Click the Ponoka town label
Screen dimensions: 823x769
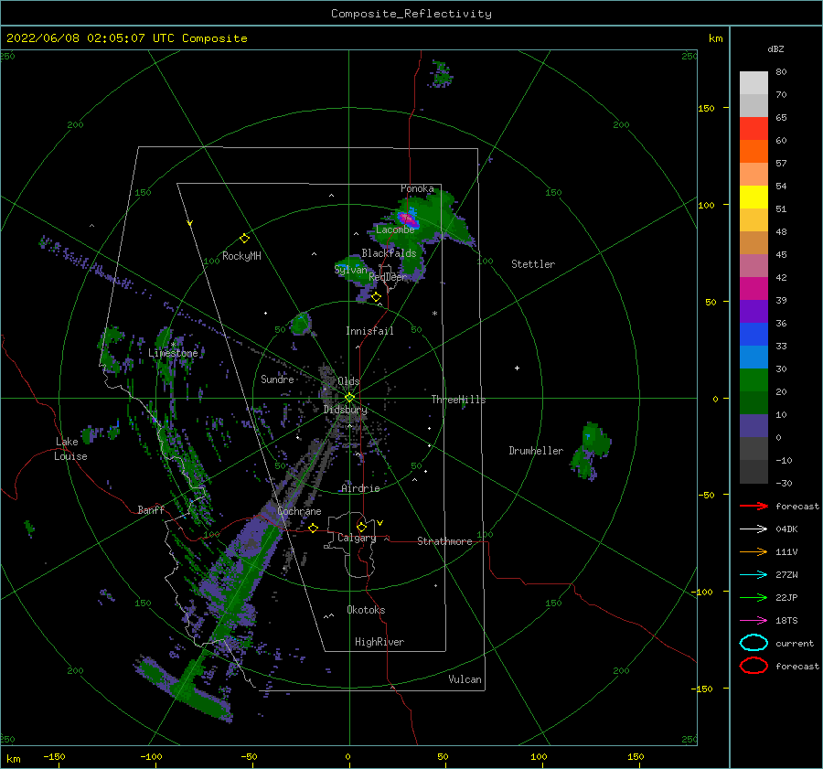tap(417, 188)
